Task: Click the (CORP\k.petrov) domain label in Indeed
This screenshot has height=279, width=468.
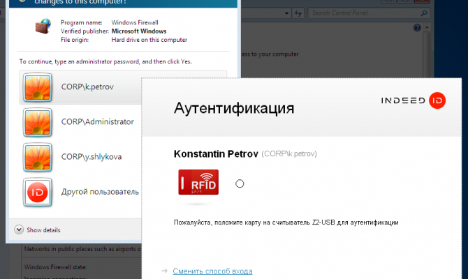Action: (289, 154)
